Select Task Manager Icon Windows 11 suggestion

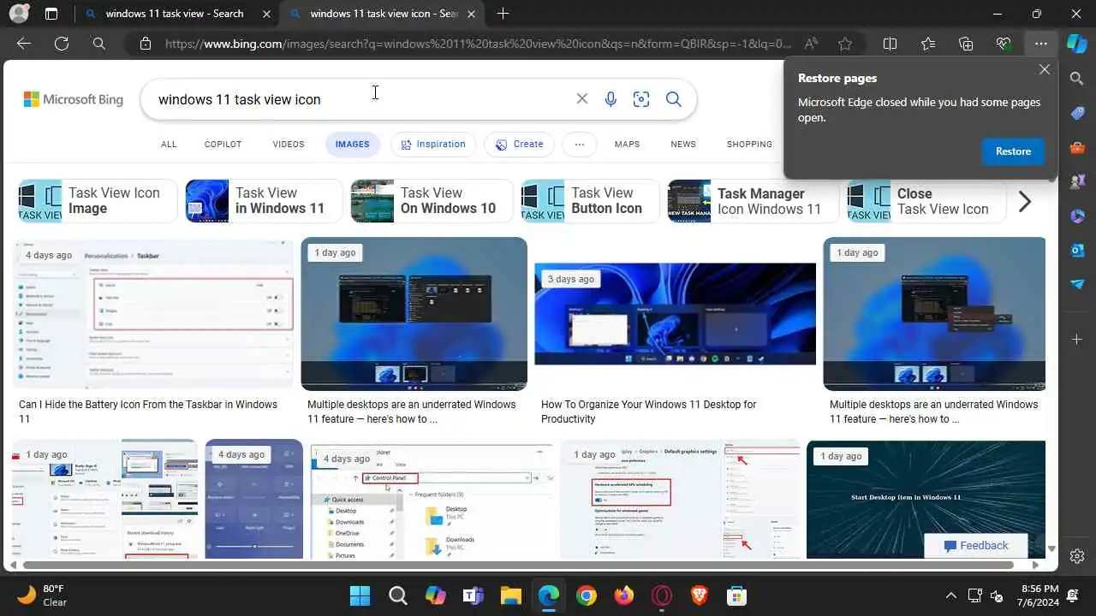coord(753,201)
